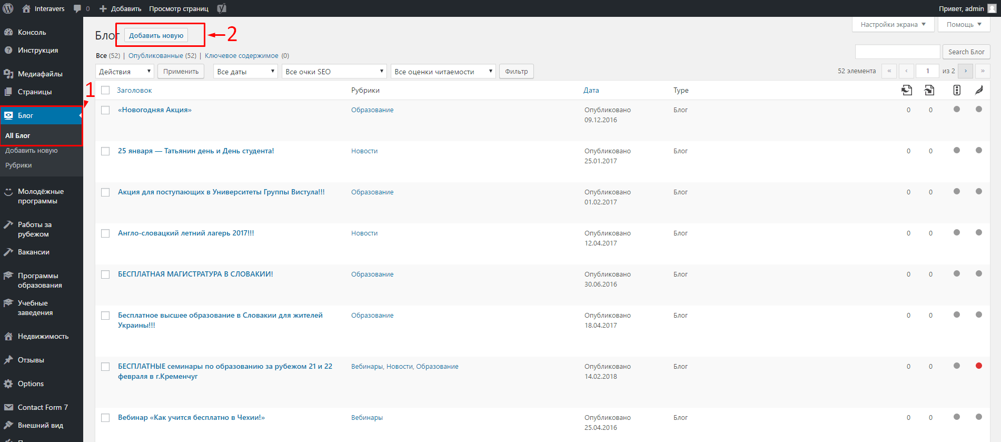Sort by incoming internal links icon
The image size is (1001, 442).
pos(929,90)
